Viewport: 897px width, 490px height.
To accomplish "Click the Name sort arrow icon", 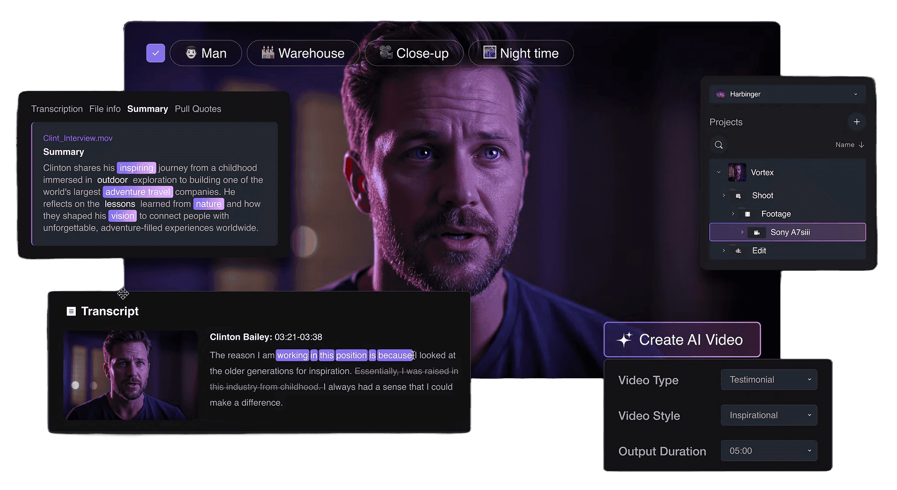I will (861, 145).
